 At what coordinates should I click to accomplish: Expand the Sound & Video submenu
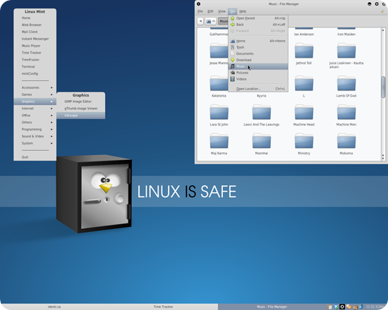click(x=35, y=136)
